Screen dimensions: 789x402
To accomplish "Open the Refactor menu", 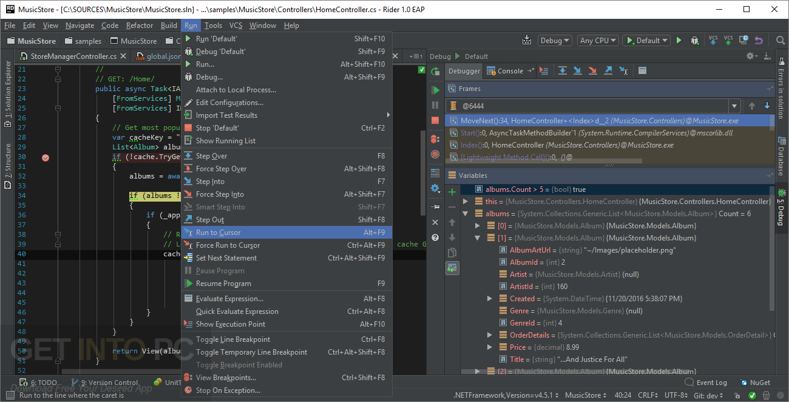I will pyautogui.click(x=140, y=26).
